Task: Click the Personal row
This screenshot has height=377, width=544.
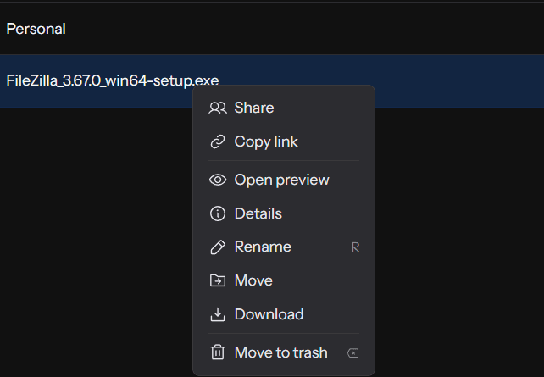Action: pyautogui.click(x=36, y=29)
